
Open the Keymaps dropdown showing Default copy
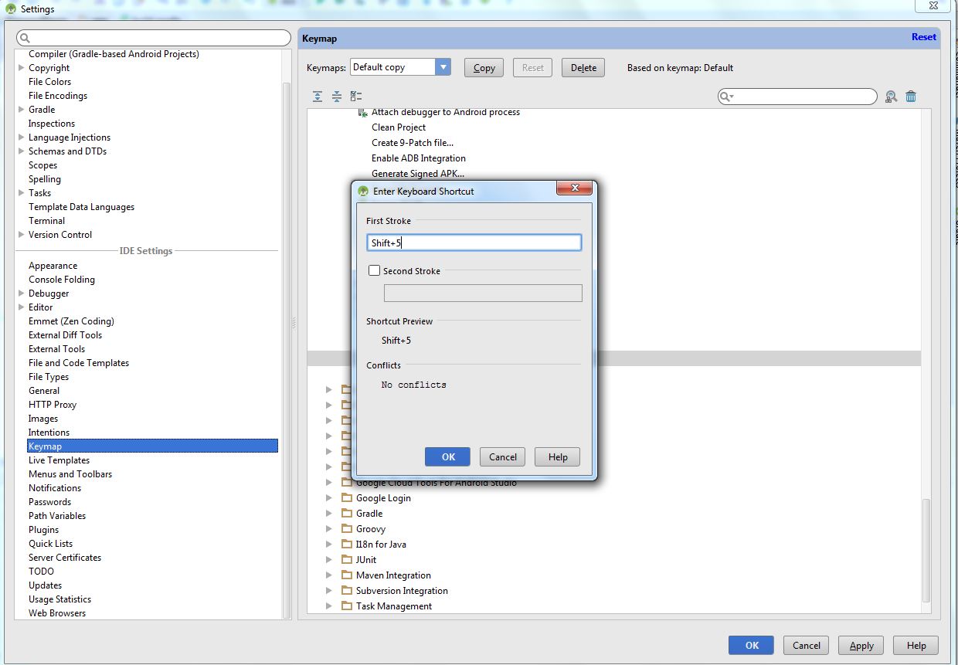[x=443, y=66]
